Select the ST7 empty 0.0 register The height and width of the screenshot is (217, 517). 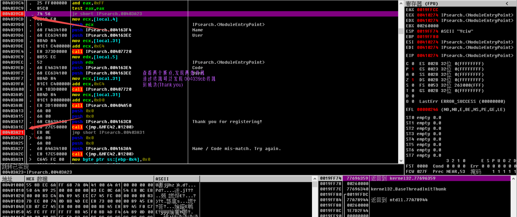coord(424,155)
